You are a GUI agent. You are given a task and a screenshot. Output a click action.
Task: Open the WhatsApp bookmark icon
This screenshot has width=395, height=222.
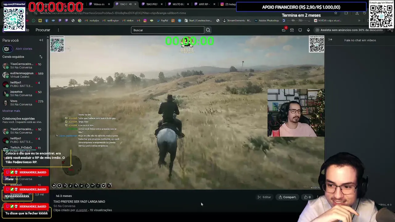33,21
